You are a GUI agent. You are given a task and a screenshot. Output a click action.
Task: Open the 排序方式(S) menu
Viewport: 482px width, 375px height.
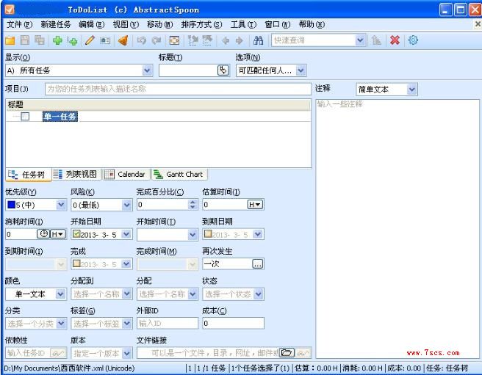coord(201,24)
